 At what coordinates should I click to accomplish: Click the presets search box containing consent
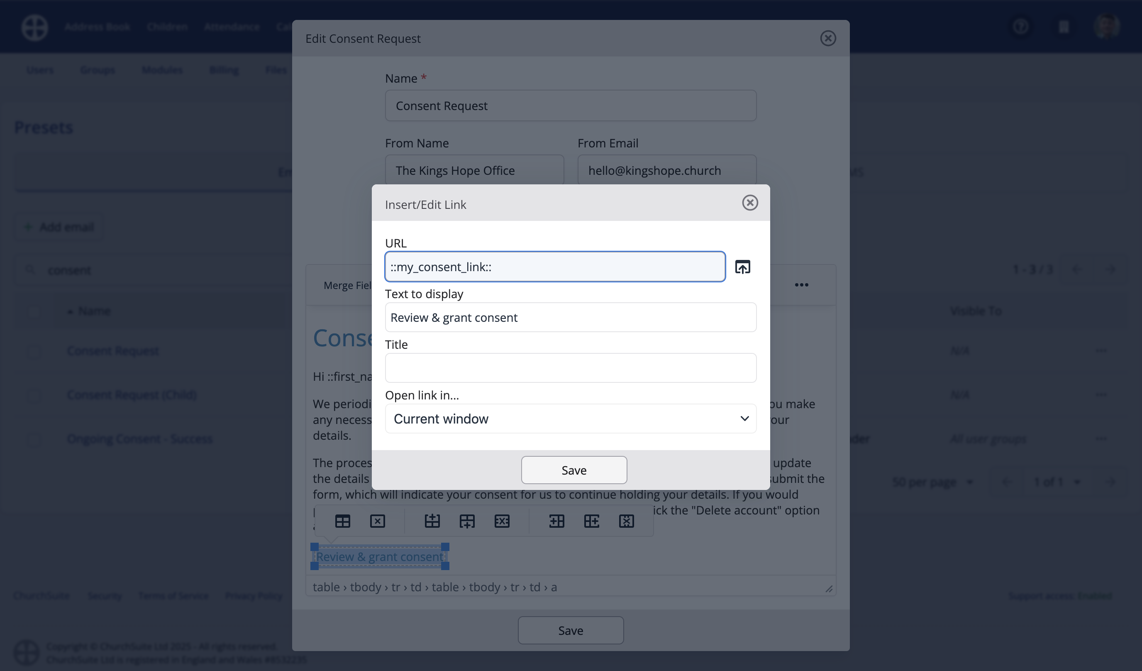pos(154,270)
